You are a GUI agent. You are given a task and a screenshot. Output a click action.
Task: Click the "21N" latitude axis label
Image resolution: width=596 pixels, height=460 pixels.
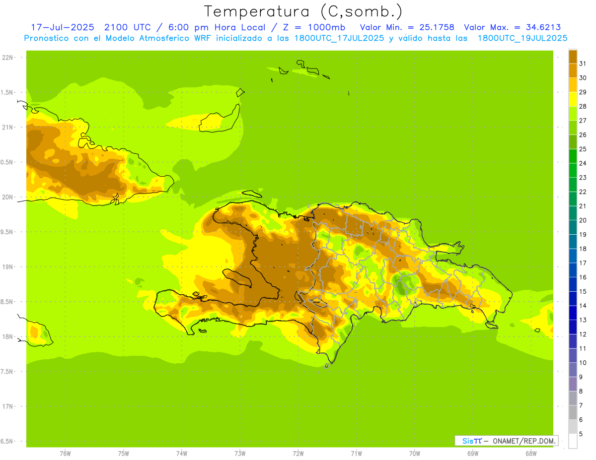[7, 127]
